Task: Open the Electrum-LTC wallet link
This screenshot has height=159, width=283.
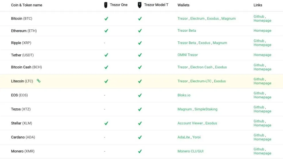Action: click(x=201, y=81)
